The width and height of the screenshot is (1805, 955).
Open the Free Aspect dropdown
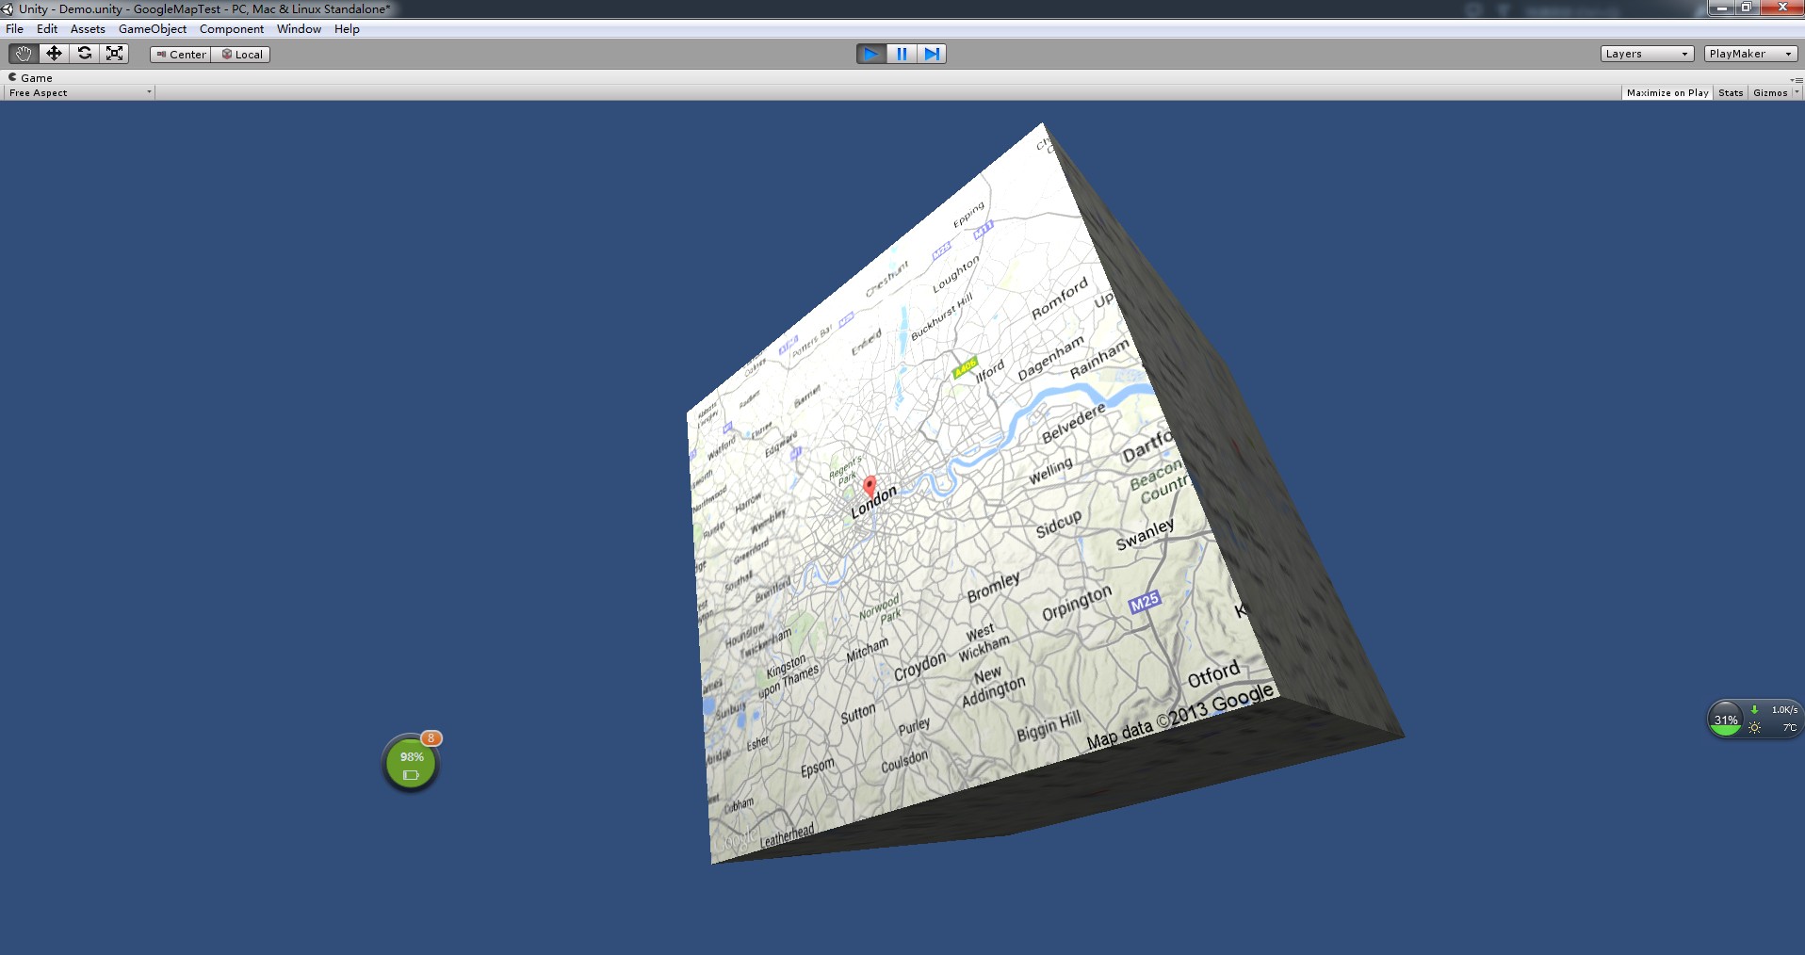(x=79, y=92)
